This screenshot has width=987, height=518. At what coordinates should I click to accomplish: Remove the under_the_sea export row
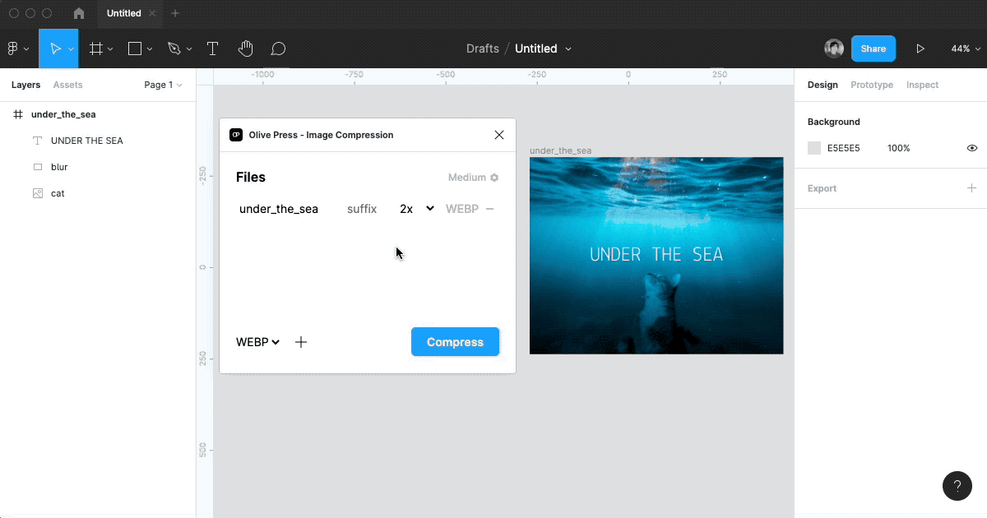coord(490,209)
